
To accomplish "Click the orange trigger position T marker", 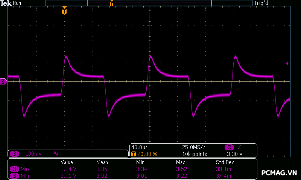I will click(64, 12).
